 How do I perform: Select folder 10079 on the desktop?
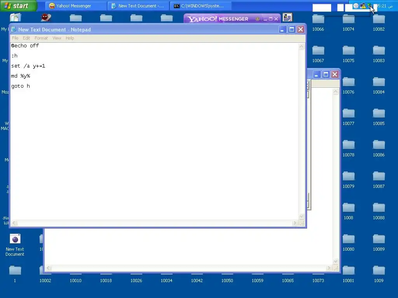pyautogui.click(x=349, y=180)
